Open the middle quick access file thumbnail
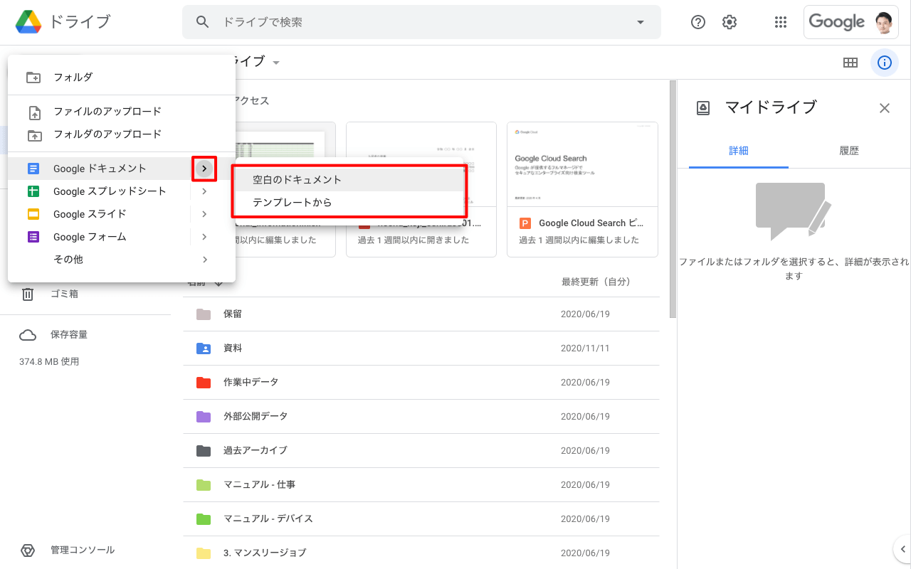Screen dimensions: 911x569 pyautogui.click(x=421, y=189)
